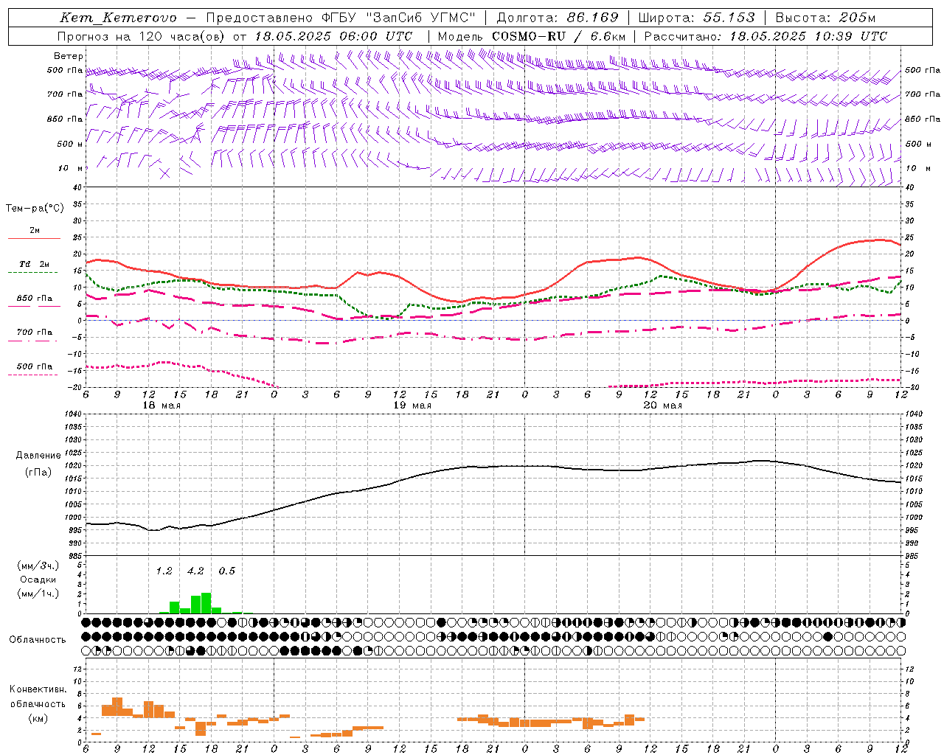The width and height of the screenshot is (944, 755).
Task: Click the Рассчитано: 18.05.2025 10:39 UTC timestamp
Action: coord(766,36)
